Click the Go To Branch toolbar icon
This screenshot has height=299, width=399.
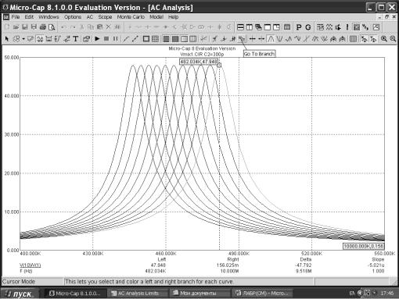click(242, 39)
